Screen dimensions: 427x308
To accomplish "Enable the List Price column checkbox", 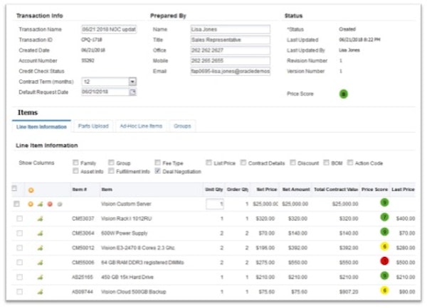I will tap(209, 163).
